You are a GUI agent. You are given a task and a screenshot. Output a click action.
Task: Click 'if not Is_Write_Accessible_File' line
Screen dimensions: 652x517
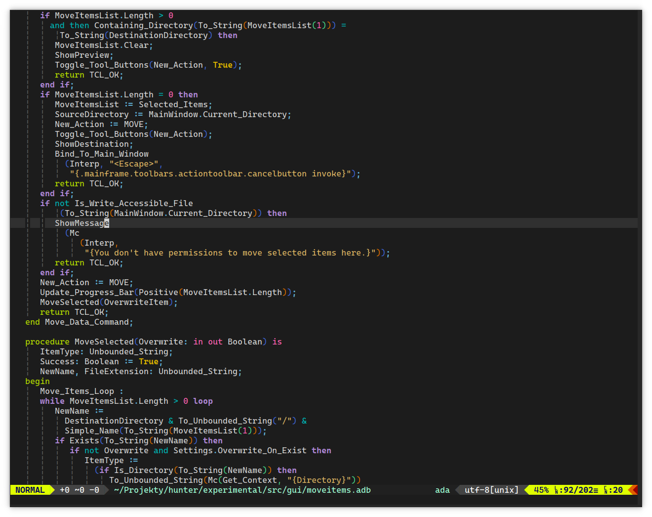click(x=117, y=203)
